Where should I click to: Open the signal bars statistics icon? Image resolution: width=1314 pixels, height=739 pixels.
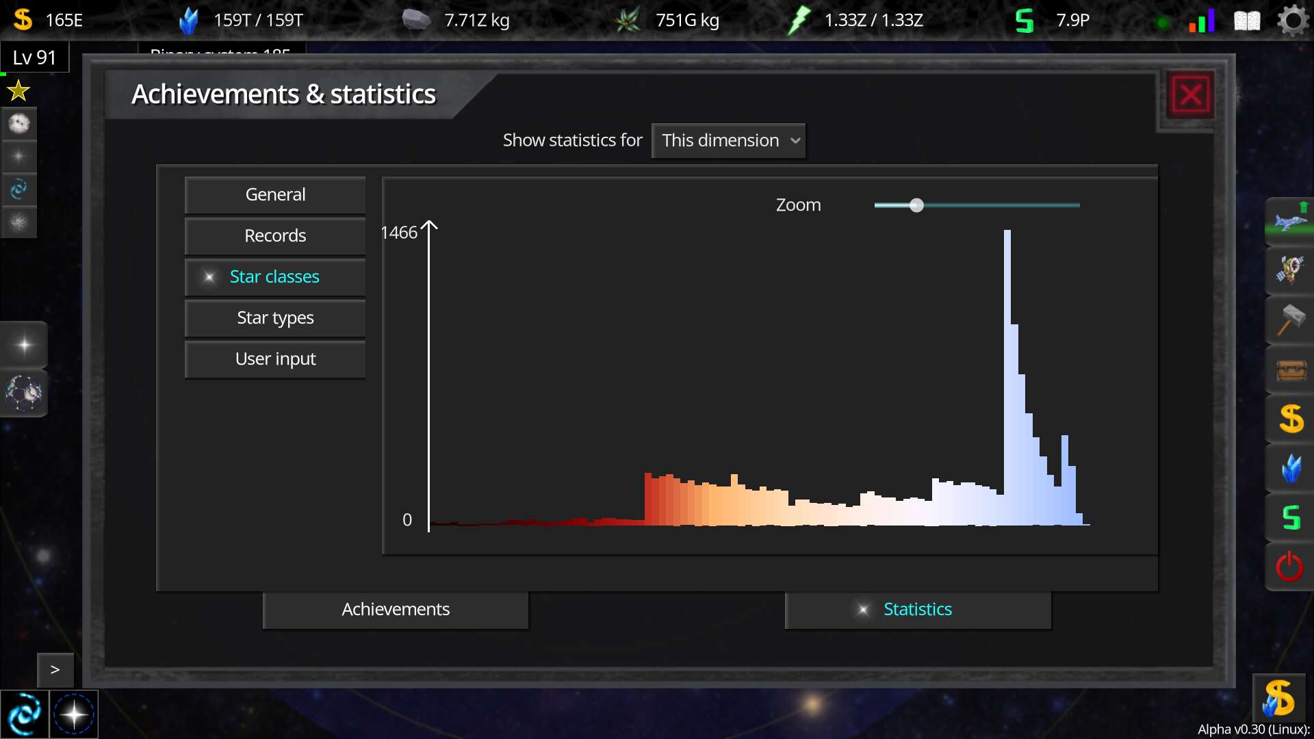1202,21
